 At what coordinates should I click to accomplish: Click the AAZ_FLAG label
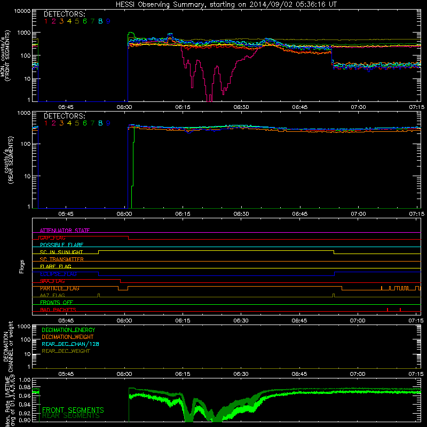52,295
